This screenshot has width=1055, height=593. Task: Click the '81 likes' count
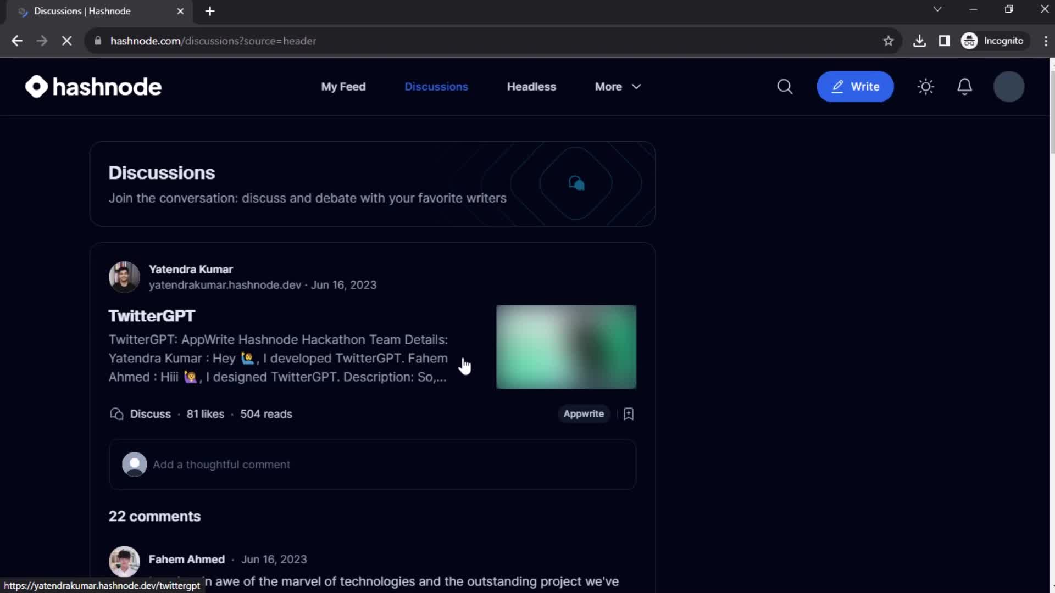coord(205,414)
